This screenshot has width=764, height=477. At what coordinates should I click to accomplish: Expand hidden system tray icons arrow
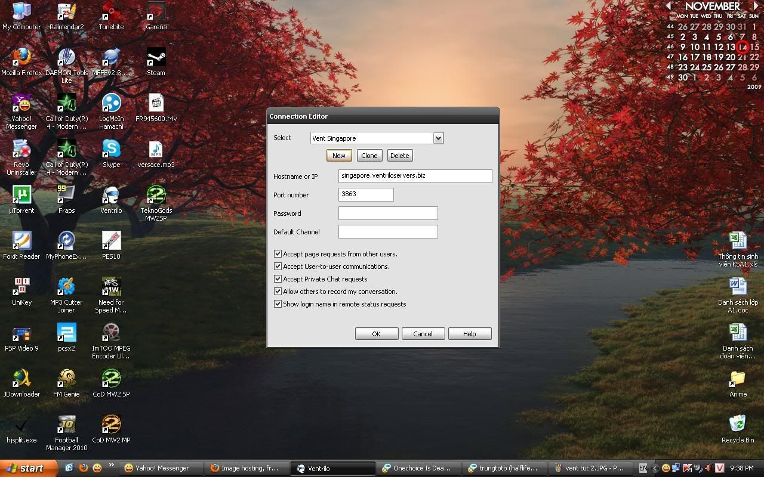pyautogui.click(x=655, y=469)
